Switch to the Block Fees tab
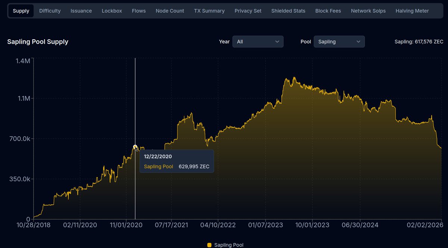 tap(328, 11)
